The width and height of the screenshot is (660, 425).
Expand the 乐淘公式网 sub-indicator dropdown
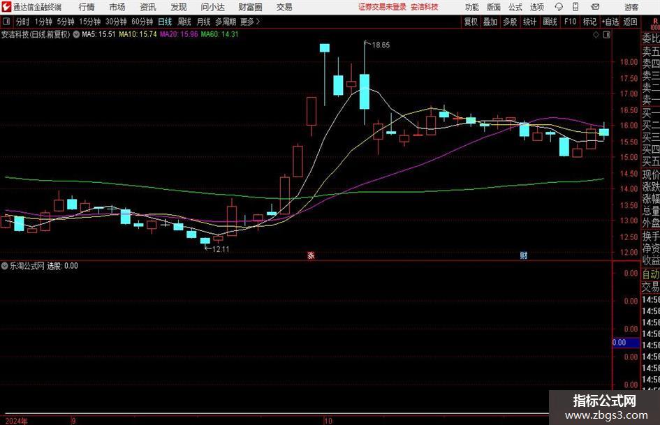pyautogui.click(x=5, y=266)
